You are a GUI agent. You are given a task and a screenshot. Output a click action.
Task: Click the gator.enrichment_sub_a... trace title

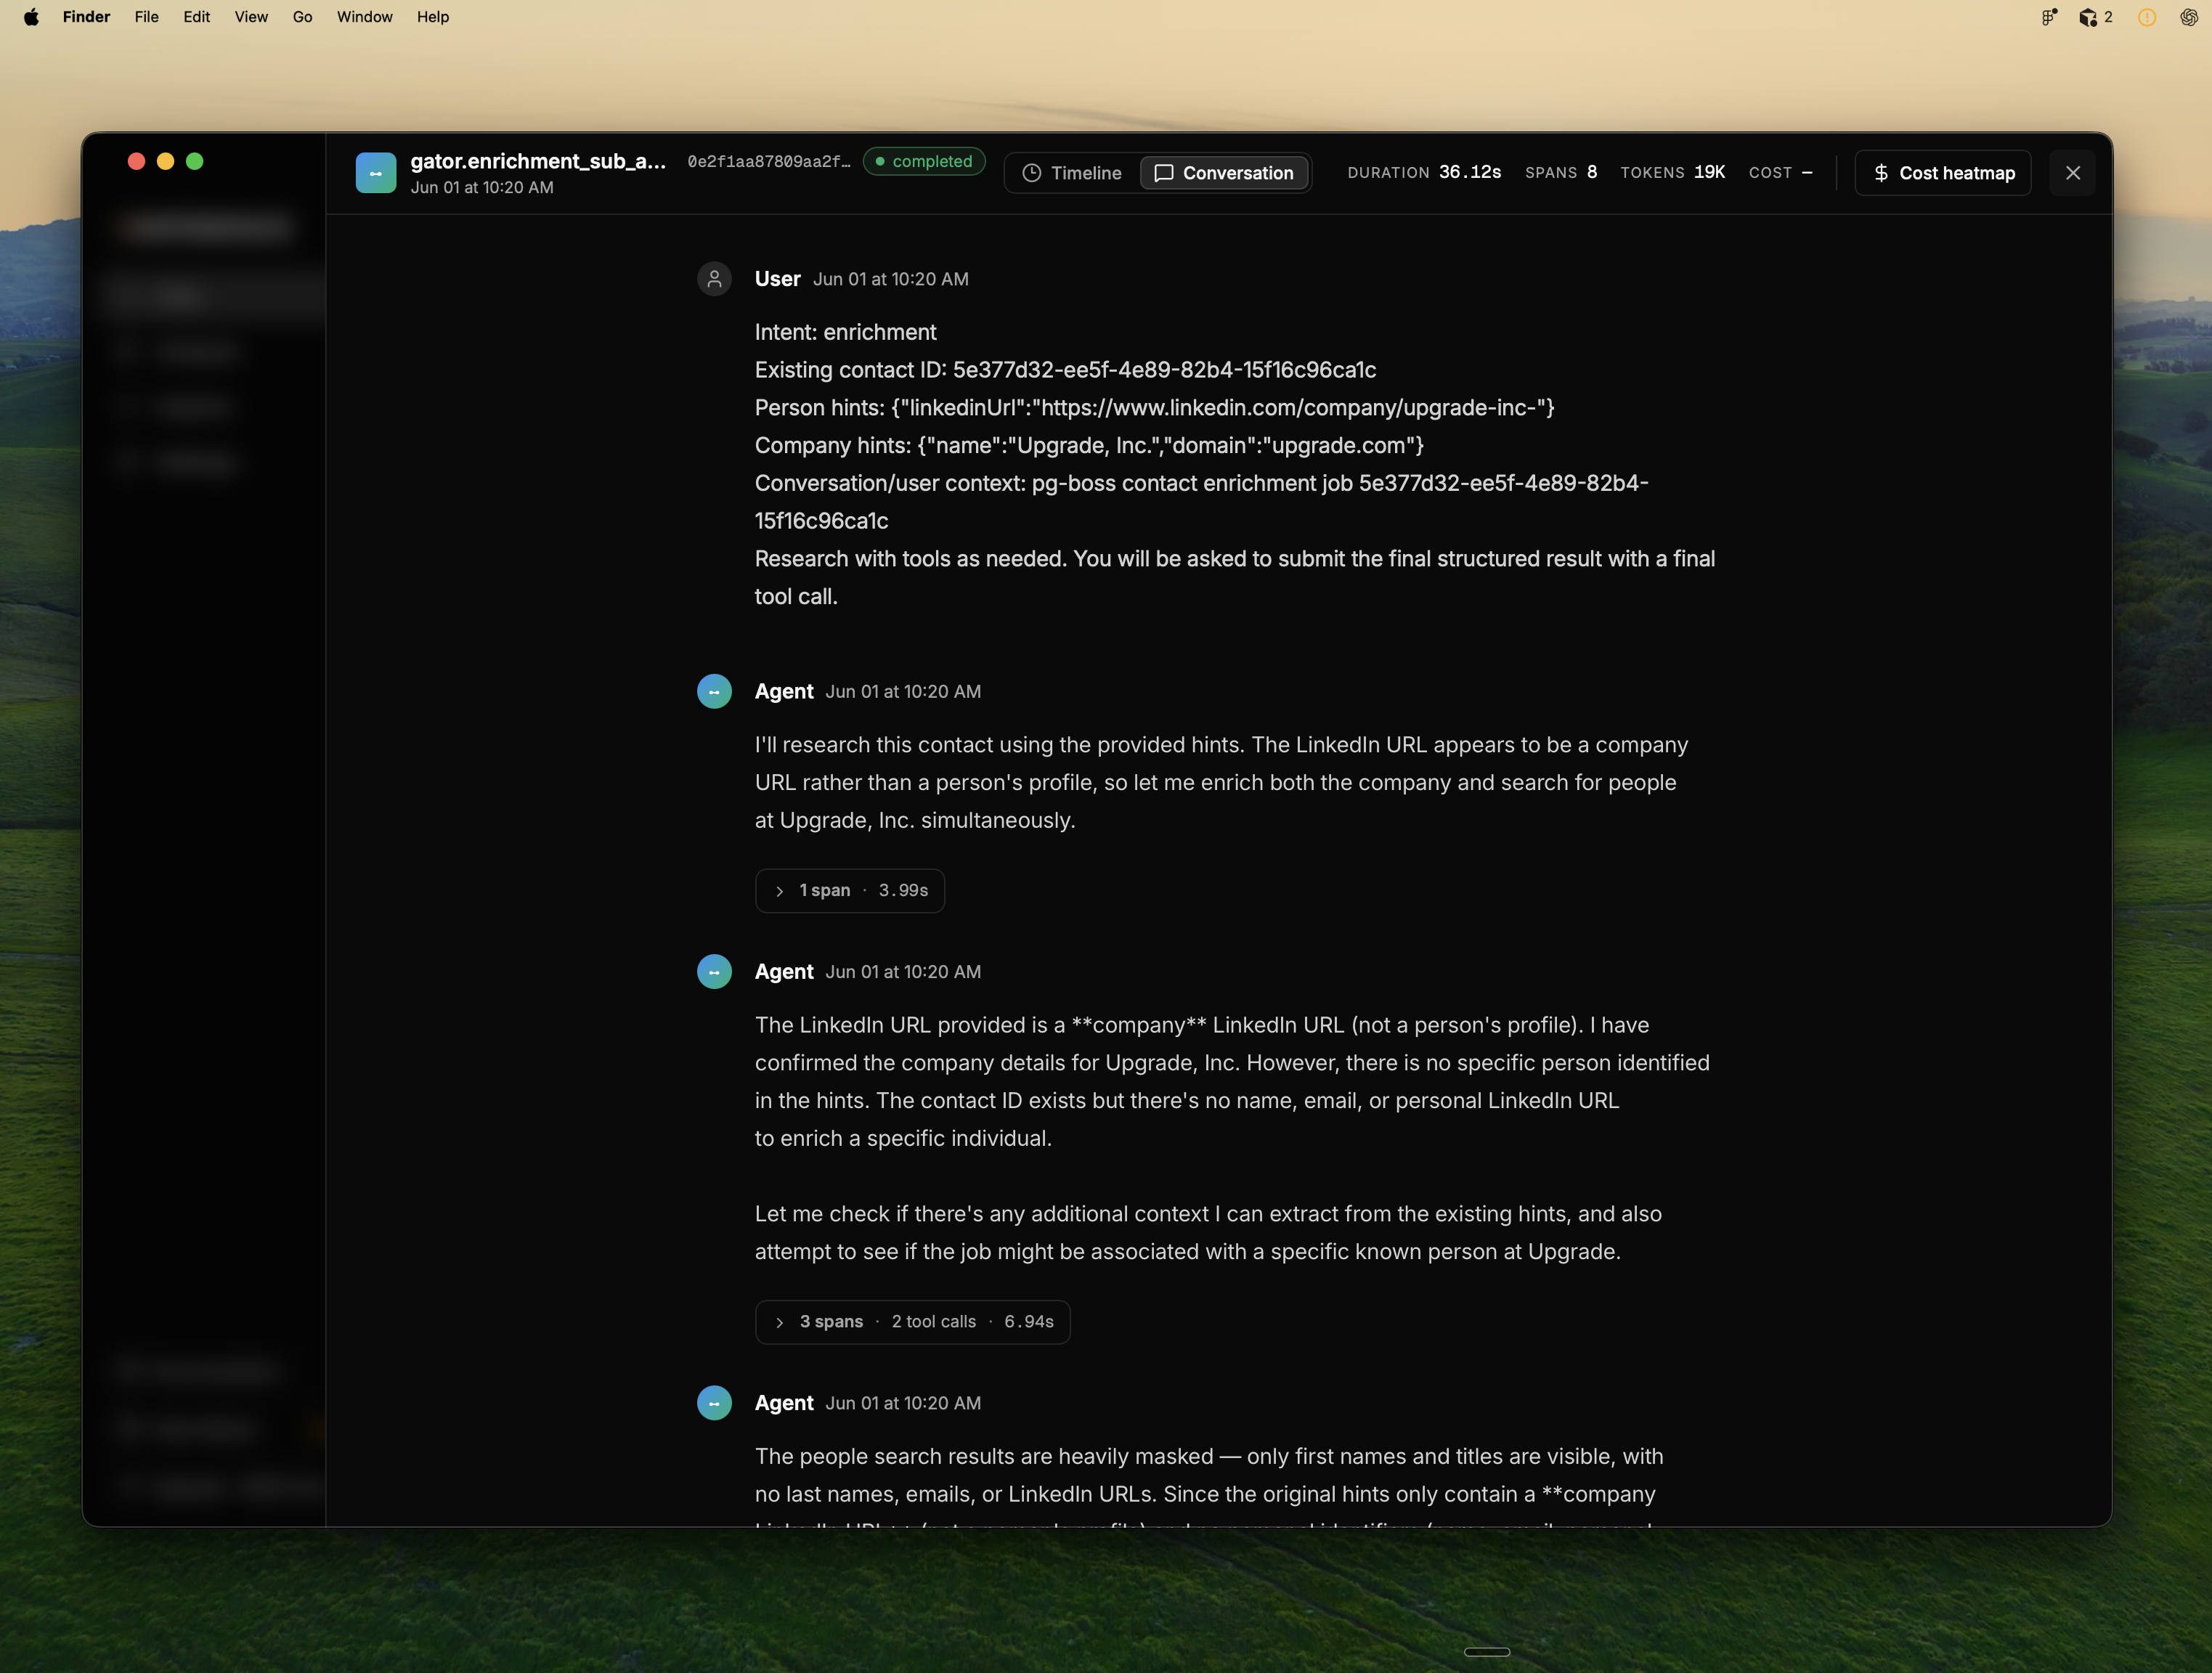click(538, 161)
